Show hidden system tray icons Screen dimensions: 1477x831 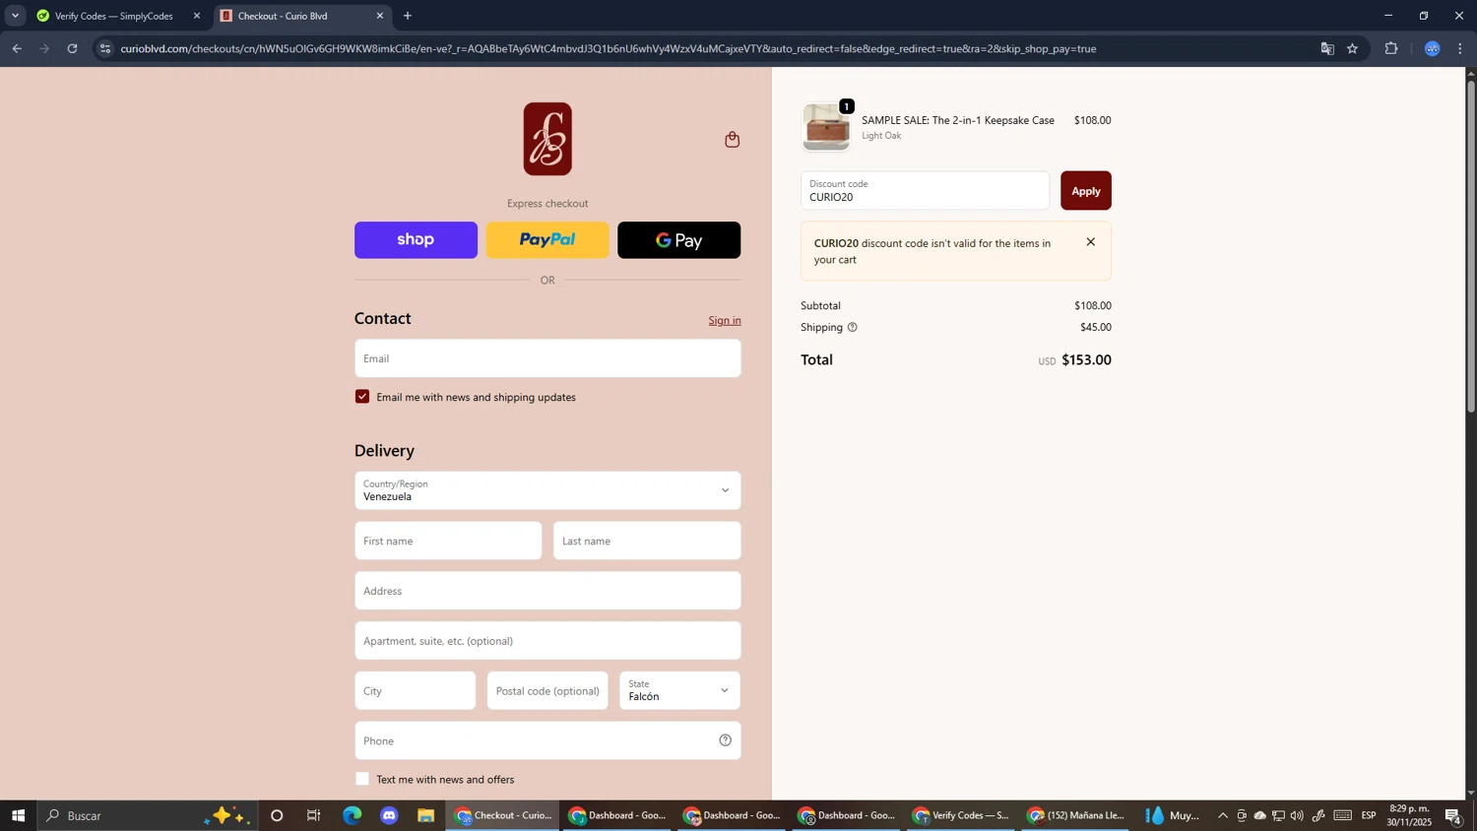point(1223,815)
